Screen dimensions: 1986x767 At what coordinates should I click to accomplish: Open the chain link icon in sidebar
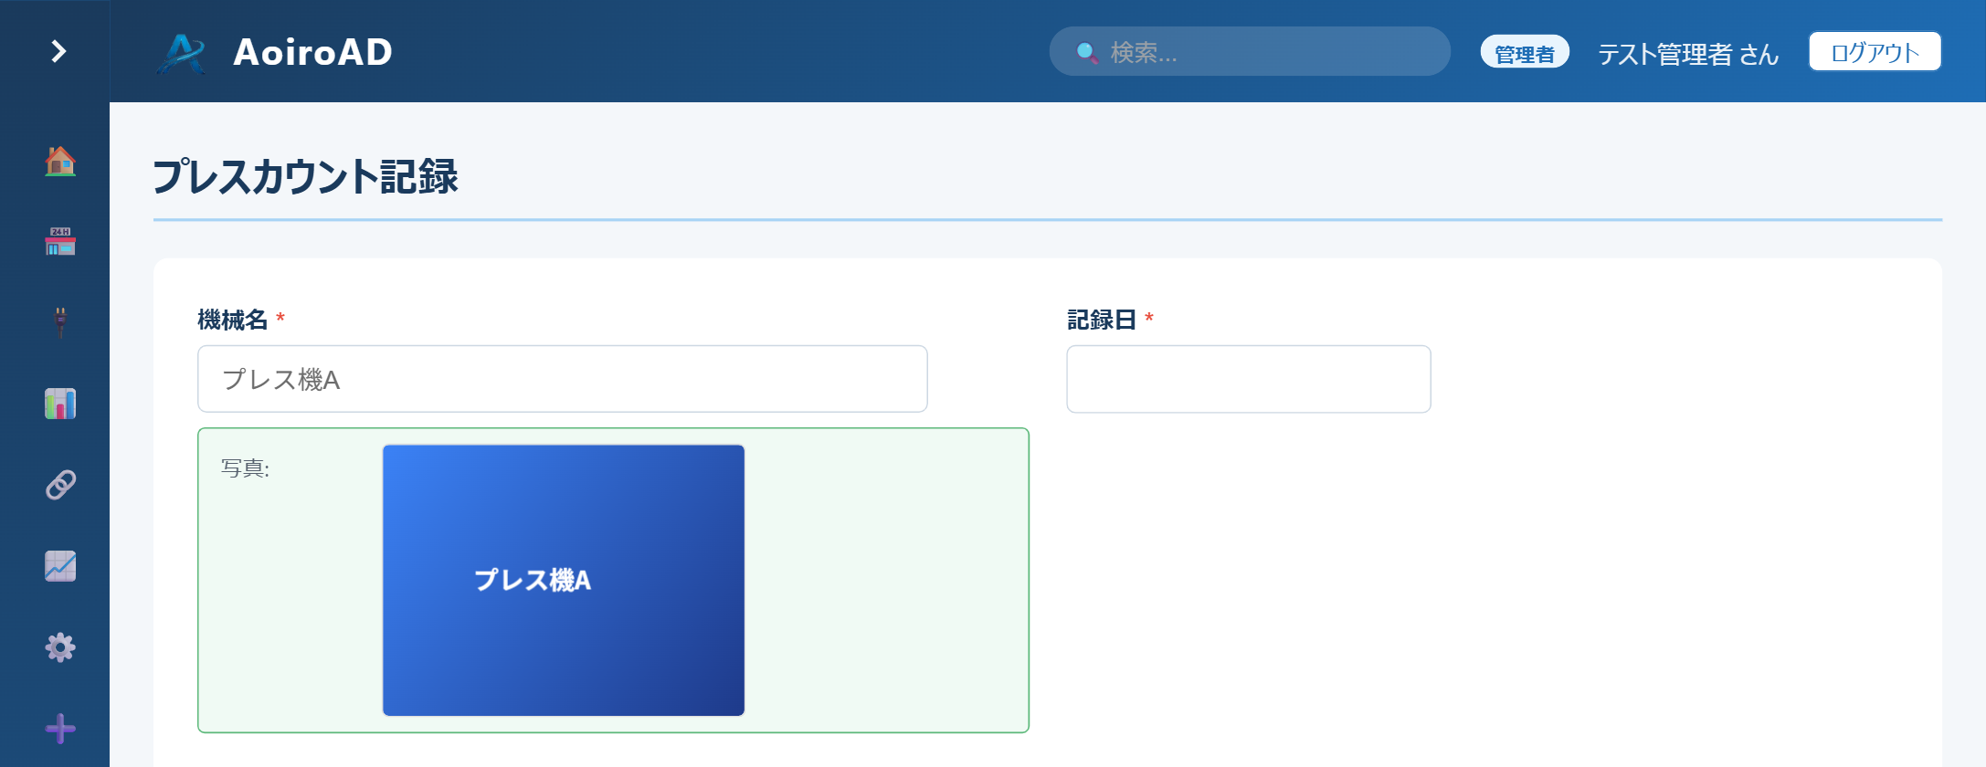click(x=60, y=485)
